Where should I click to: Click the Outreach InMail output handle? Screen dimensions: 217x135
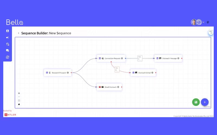[x=156, y=73]
